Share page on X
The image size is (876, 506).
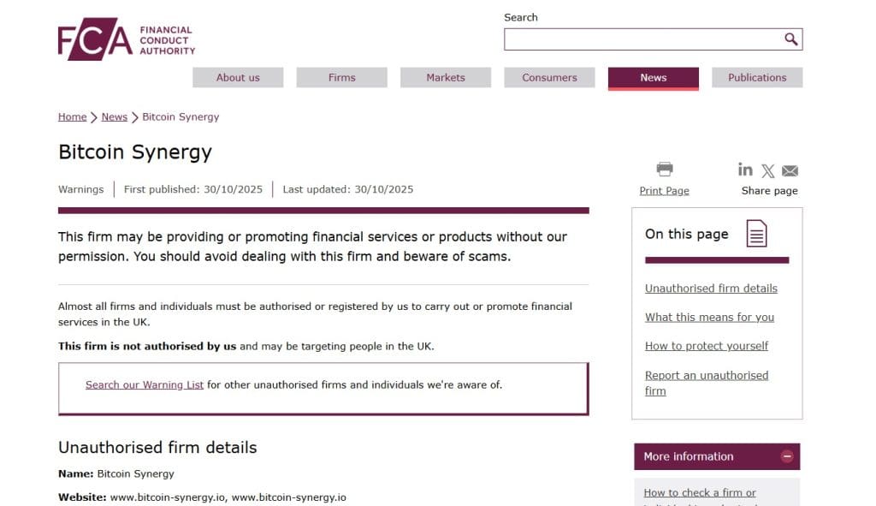pyautogui.click(x=768, y=170)
